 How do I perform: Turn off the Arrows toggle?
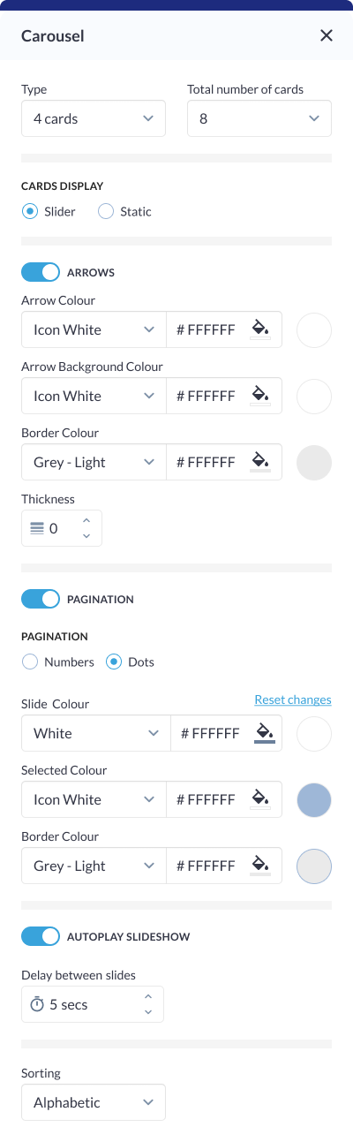[x=41, y=272]
